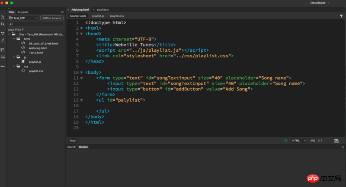Open the three-dots customize toolbar icon
Viewport: 346px width, 187px height.
3,66
